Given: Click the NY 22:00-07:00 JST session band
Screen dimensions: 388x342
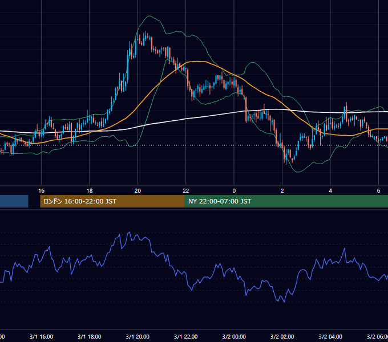Looking at the screenshot, I should [x=286, y=201].
